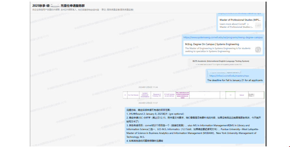
Task: Click the Fall January 21 deadline message
Action: pos(235,80)
